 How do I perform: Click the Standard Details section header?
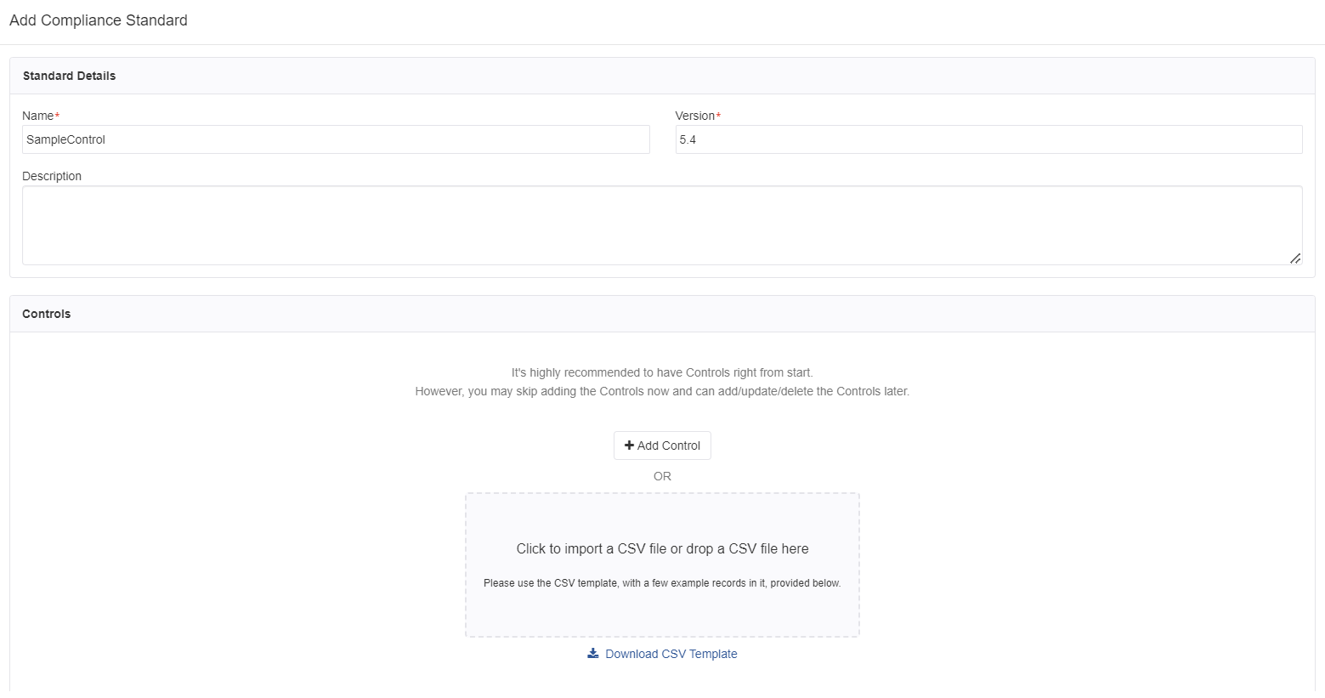[x=662, y=76]
